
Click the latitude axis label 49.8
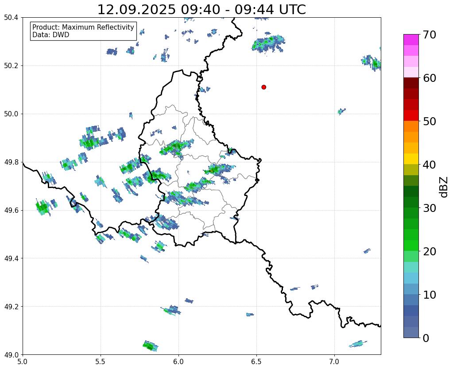click(x=12, y=162)
